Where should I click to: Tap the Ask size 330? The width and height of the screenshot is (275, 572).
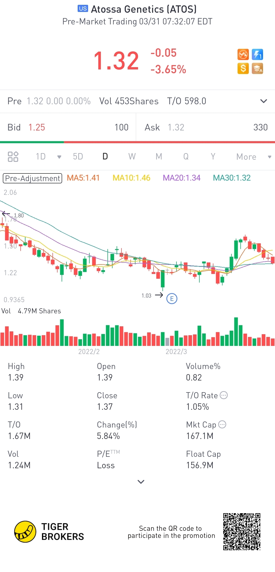pyautogui.click(x=260, y=127)
